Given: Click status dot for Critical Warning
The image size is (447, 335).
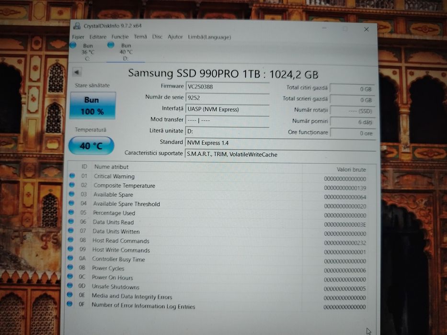Looking at the screenshot, I should [72, 176].
